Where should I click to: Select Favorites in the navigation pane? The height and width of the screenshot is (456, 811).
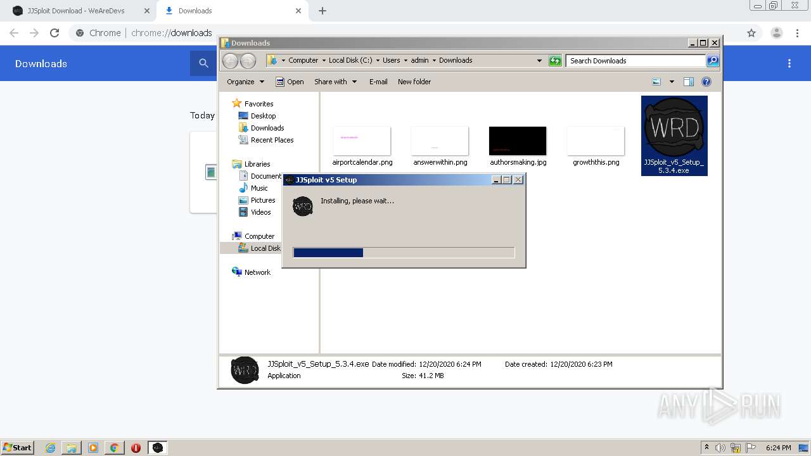click(253, 104)
